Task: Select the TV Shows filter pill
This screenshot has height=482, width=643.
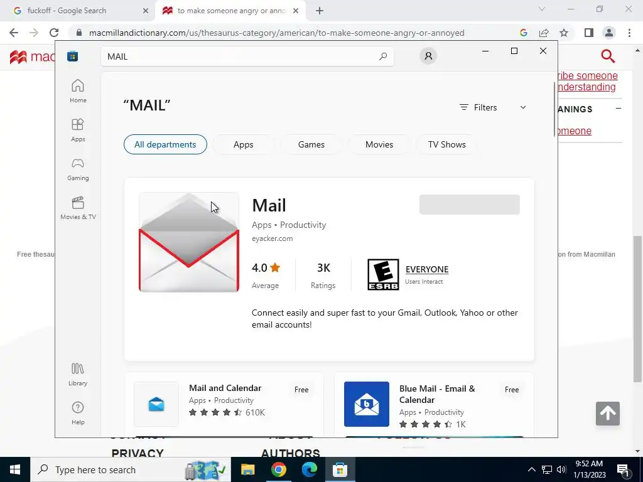Action: [x=447, y=144]
